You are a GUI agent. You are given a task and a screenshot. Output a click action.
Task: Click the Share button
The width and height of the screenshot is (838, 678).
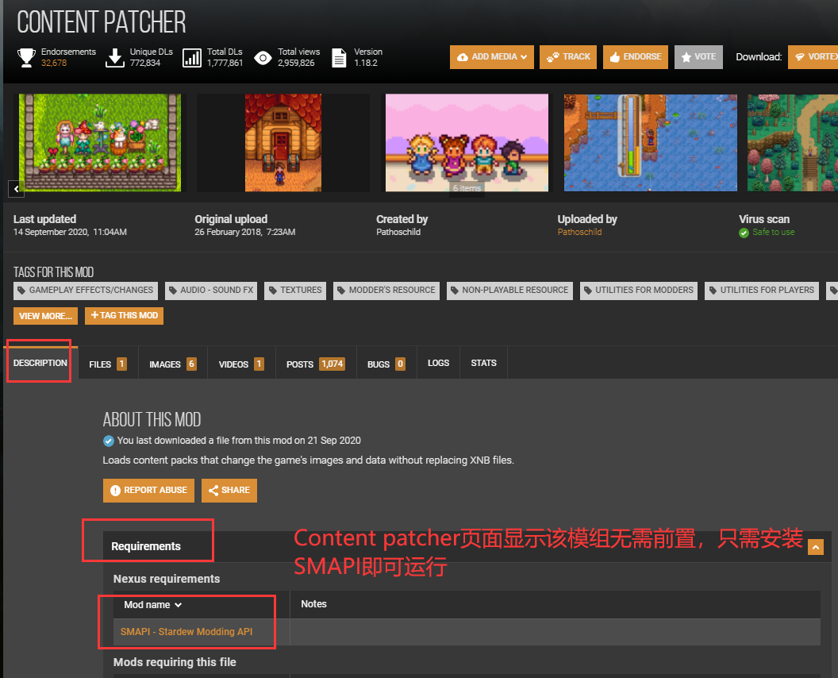pyautogui.click(x=229, y=491)
